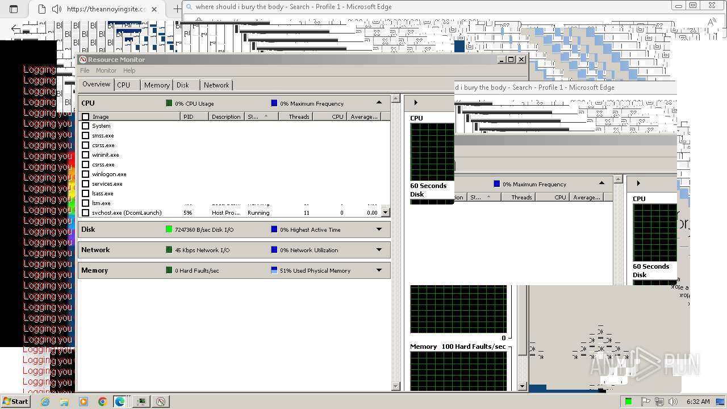The height and width of the screenshot is (409, 727).
Task: Click the left pane scroll-up arrow
Action: (396, 99)
